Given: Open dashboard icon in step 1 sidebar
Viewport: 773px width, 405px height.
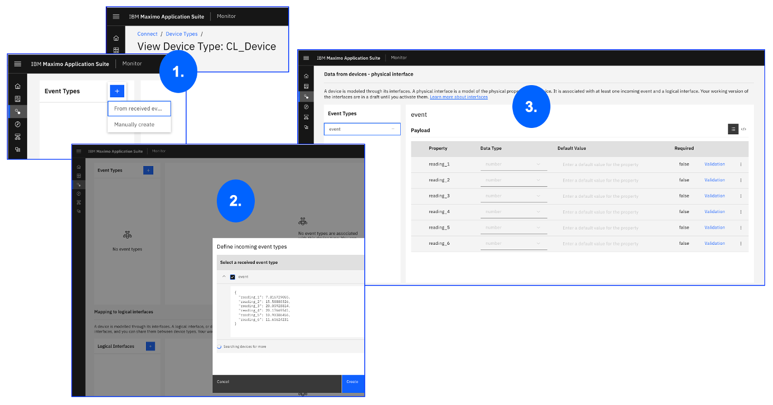Looking at the screenshot, I should [x=17, y=99].
